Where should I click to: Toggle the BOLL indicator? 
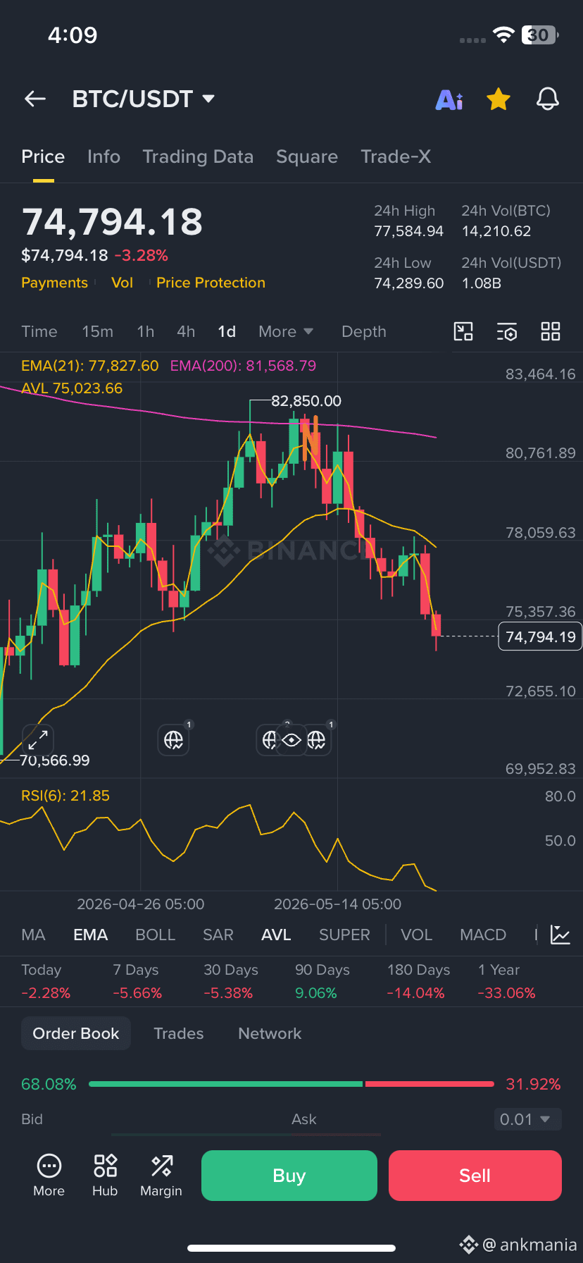[155, 935]
